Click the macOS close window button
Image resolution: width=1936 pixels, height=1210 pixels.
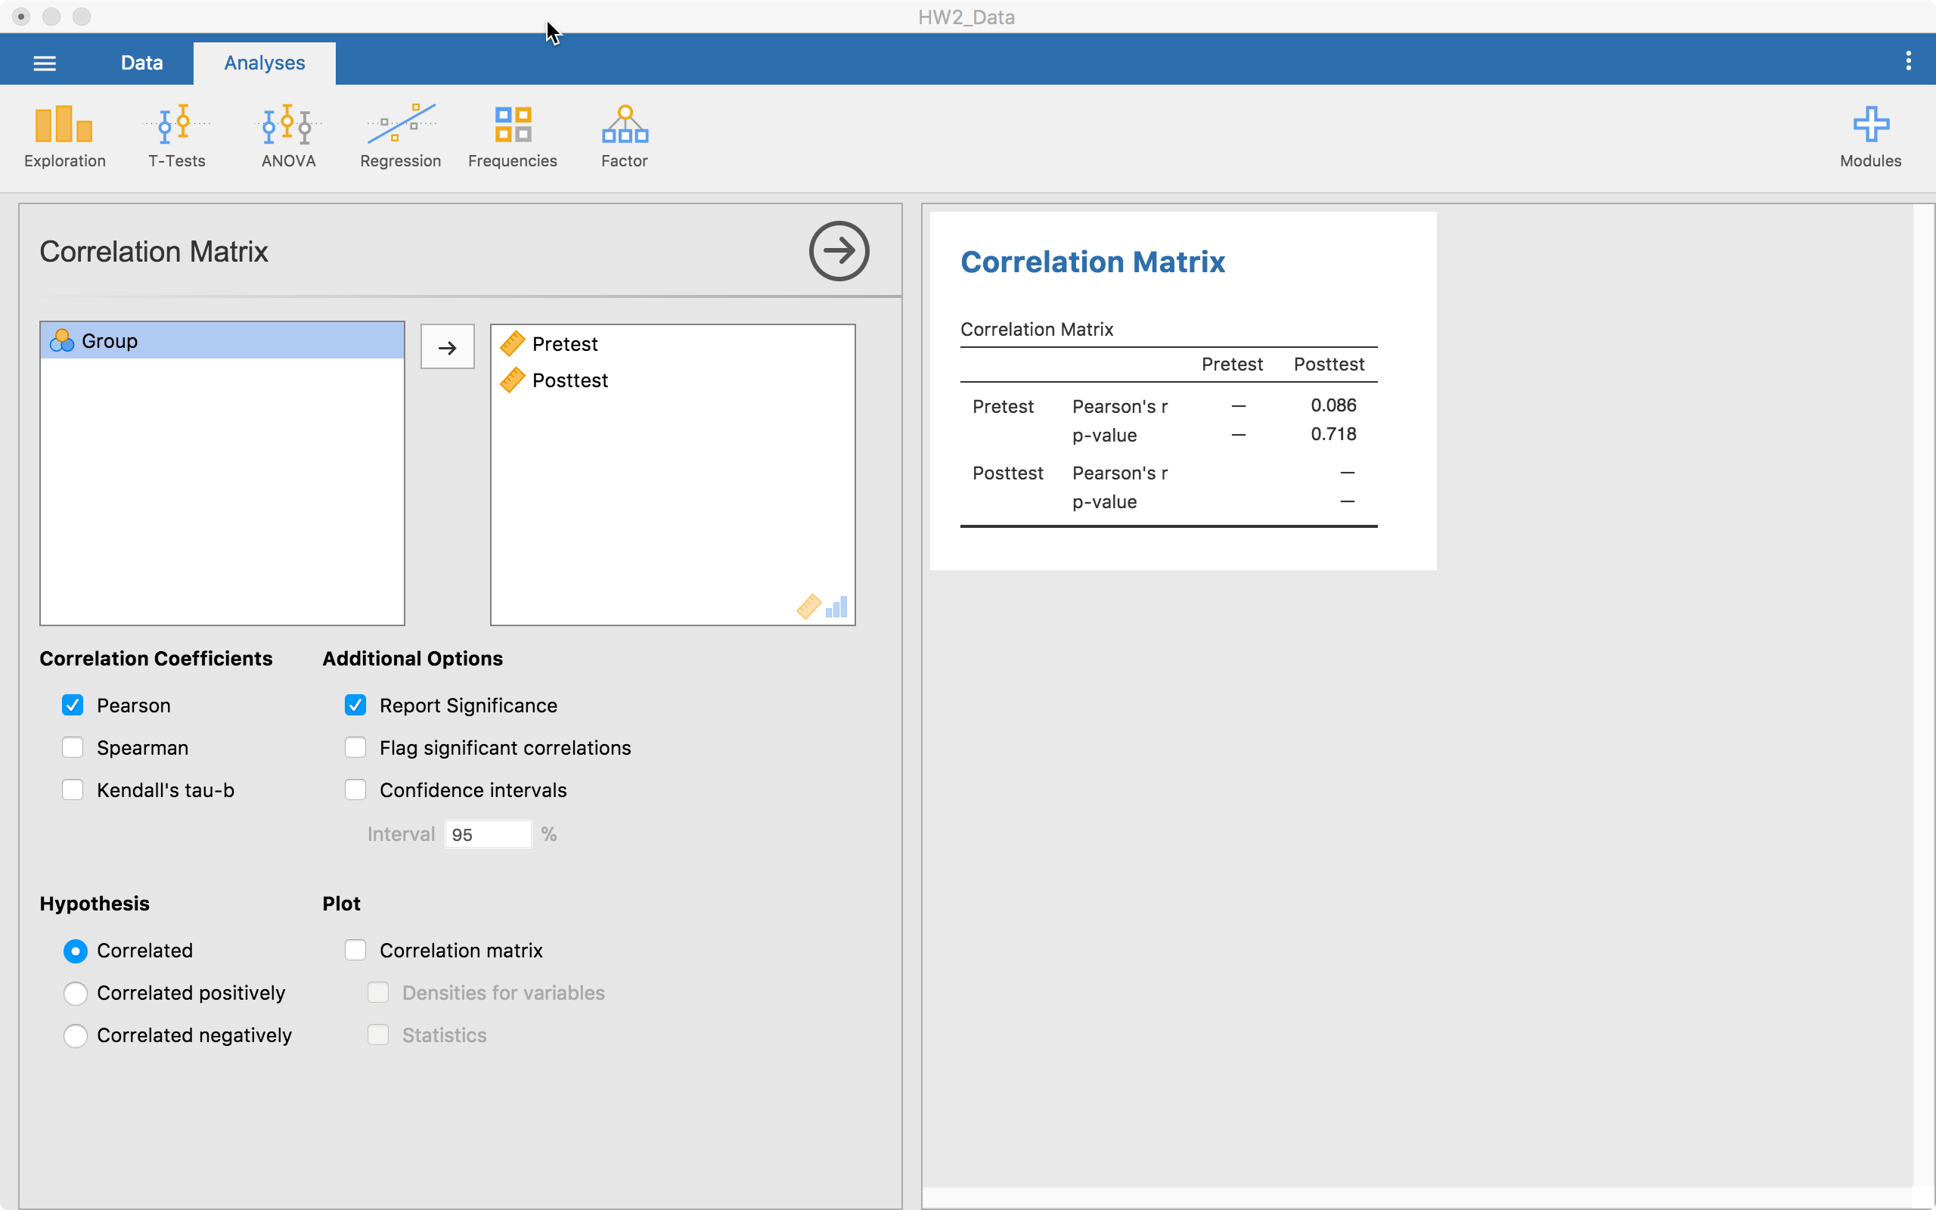(x=22, y=17)
